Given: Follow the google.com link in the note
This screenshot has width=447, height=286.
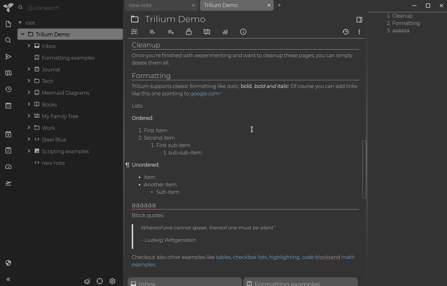Looking at the screenshot, I should pyautogui.click(x=204, y=93).
